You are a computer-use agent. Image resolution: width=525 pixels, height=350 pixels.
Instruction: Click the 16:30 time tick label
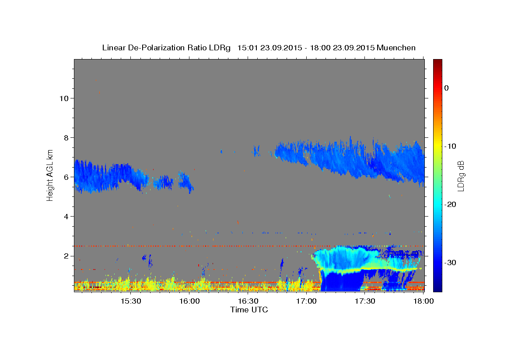click(x=248, y=301)
